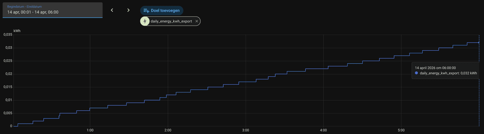Click the list-plus icon beside Doel toevoegen
This screenshot has width=484, height=134.
[x=146, y=11]
